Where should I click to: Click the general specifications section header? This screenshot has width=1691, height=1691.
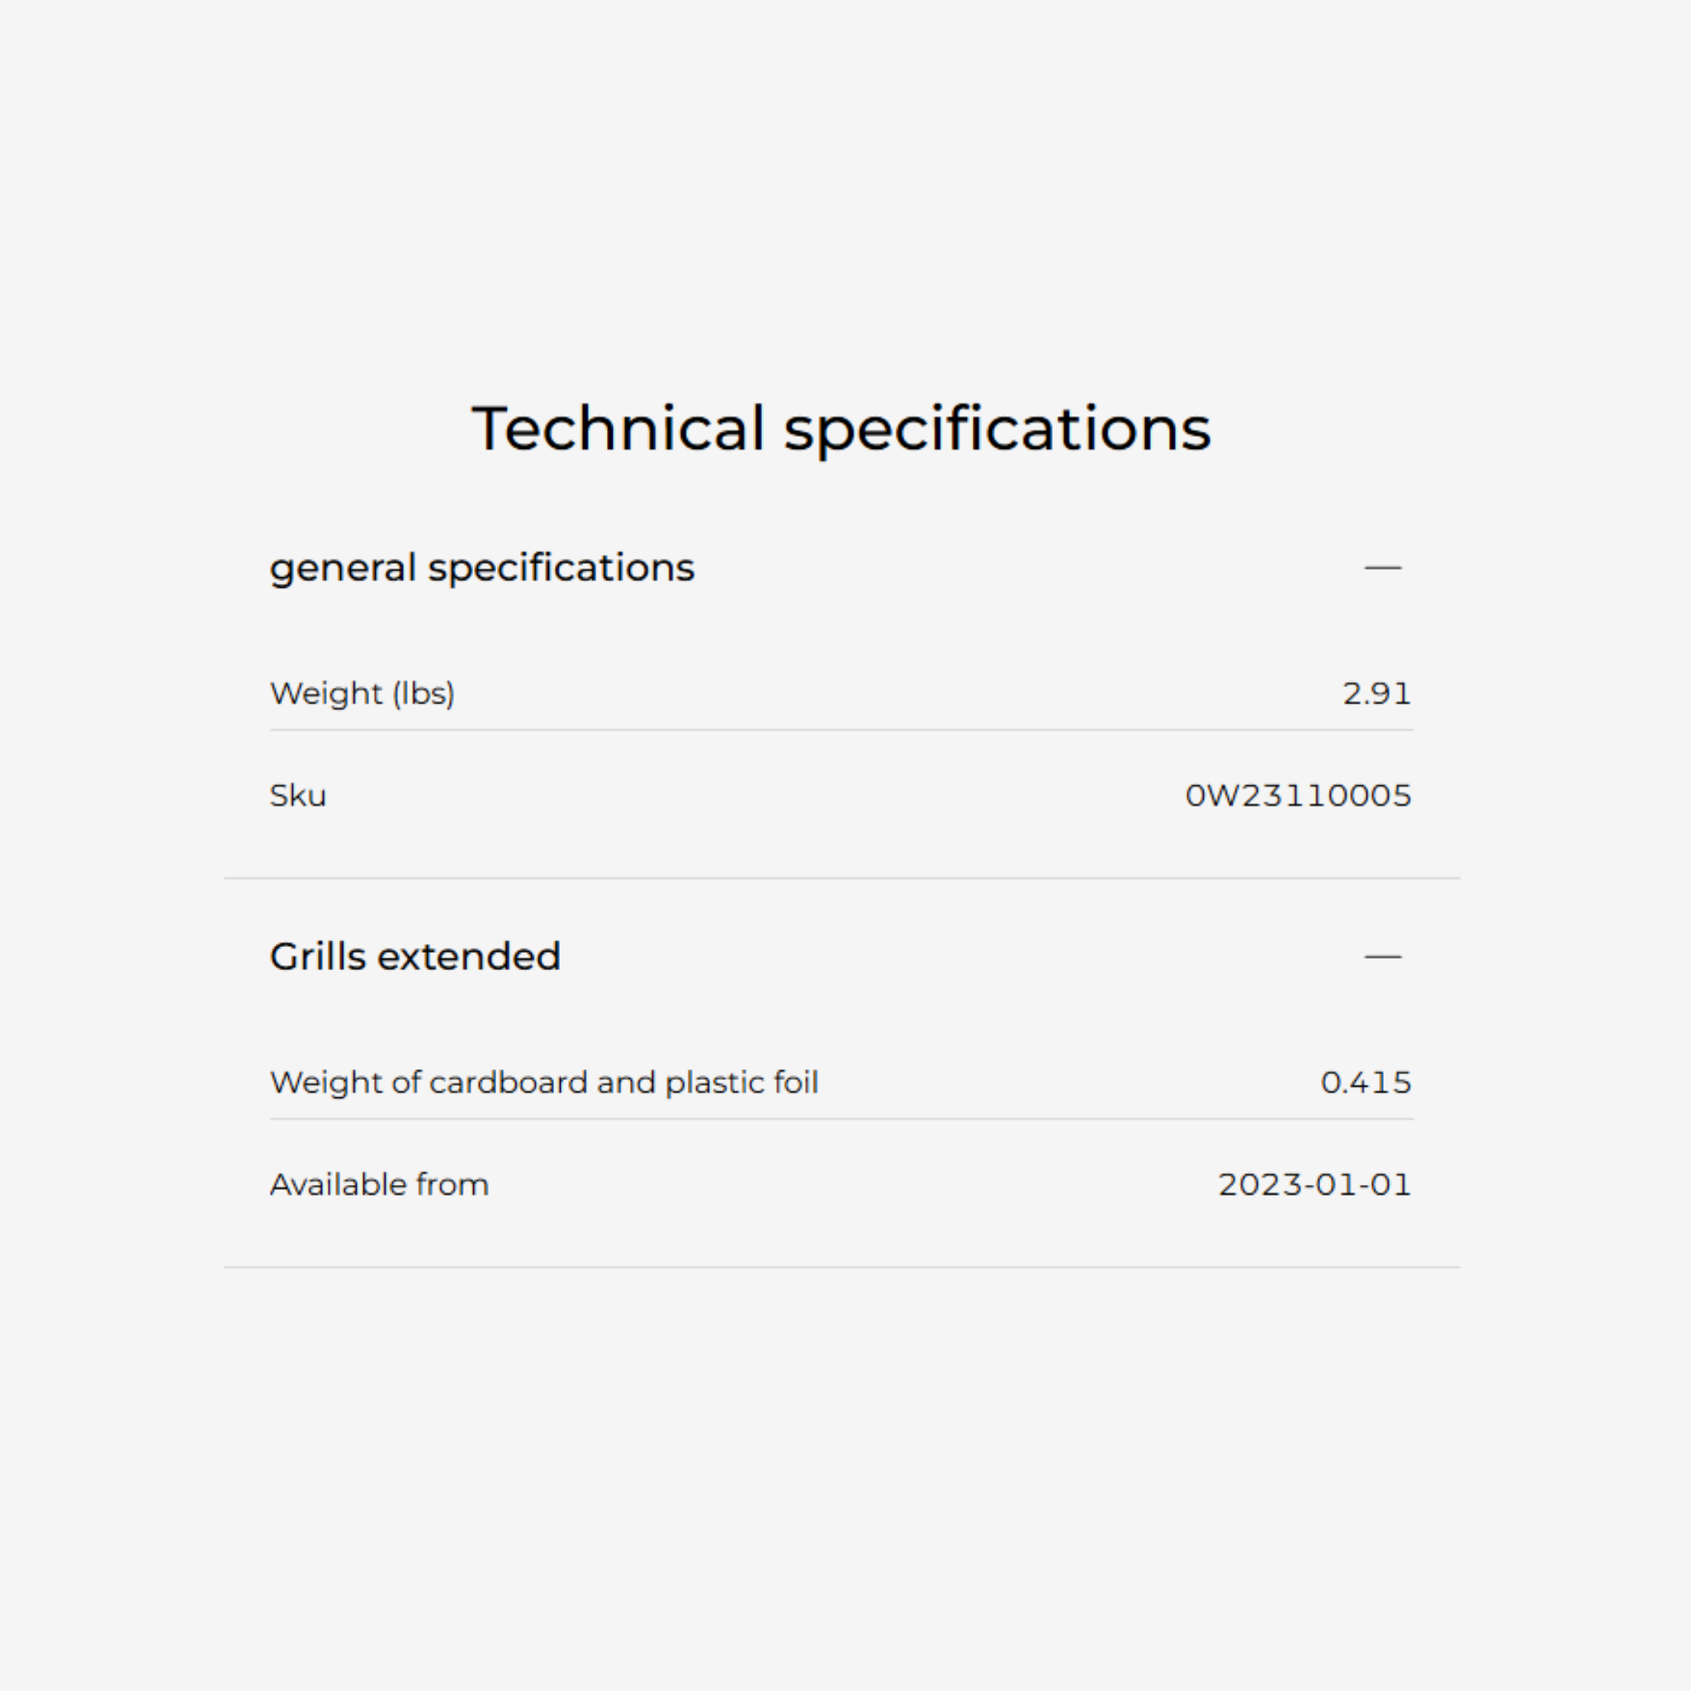pyautogui.click(x=481, y=568)
